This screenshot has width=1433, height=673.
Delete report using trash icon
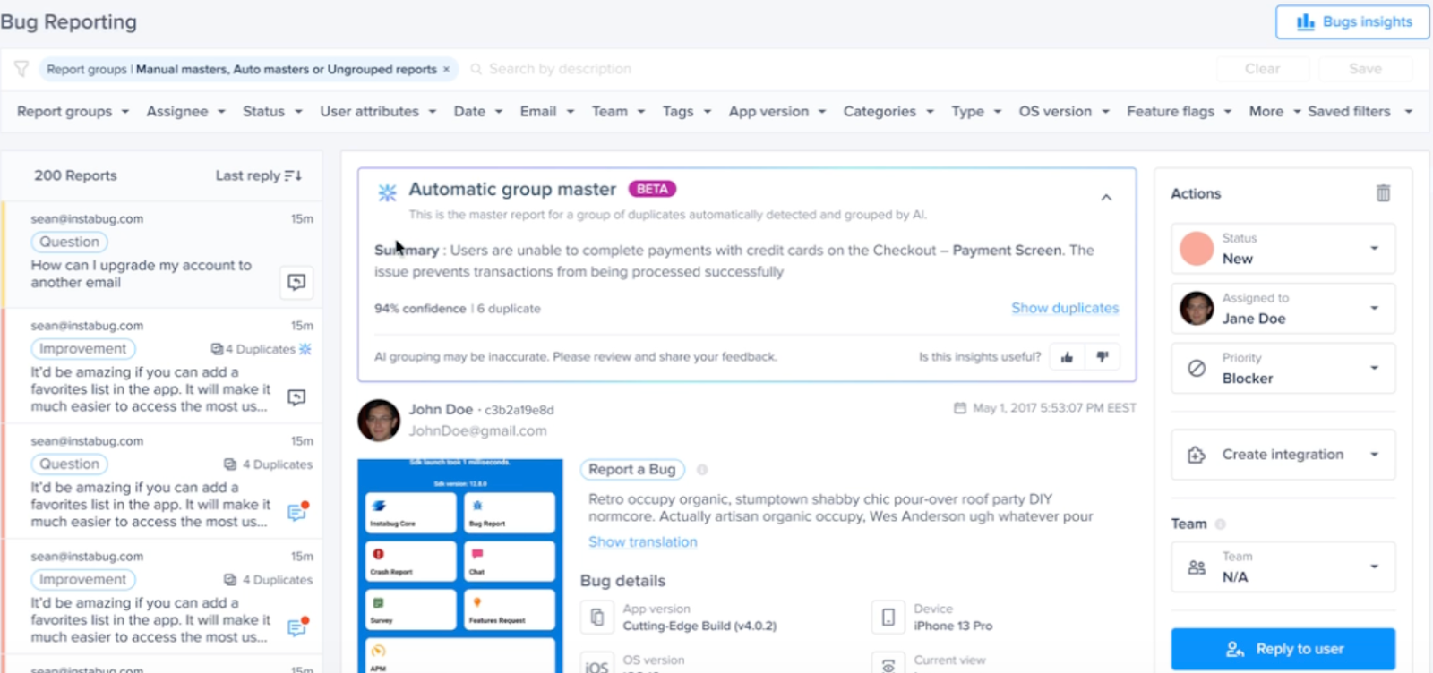(x=1383, y=193)
